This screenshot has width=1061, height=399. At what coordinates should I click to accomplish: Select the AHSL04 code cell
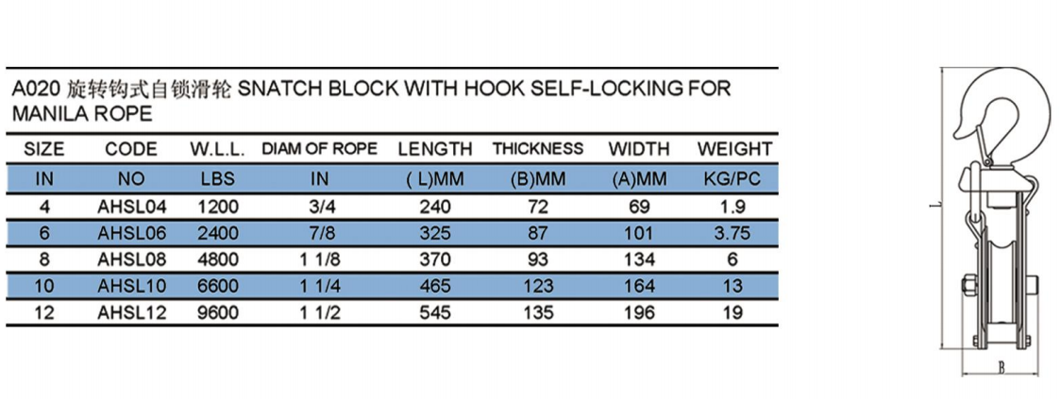pyautogui.click(x=131, y=207)
